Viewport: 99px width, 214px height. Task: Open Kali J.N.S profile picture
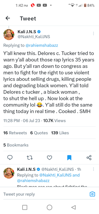click(x=9, y=35)
